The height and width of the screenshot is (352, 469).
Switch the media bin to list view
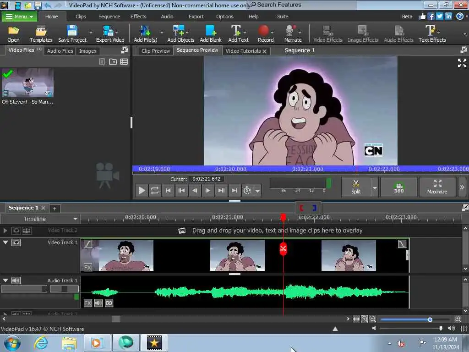tap(124, 62)
